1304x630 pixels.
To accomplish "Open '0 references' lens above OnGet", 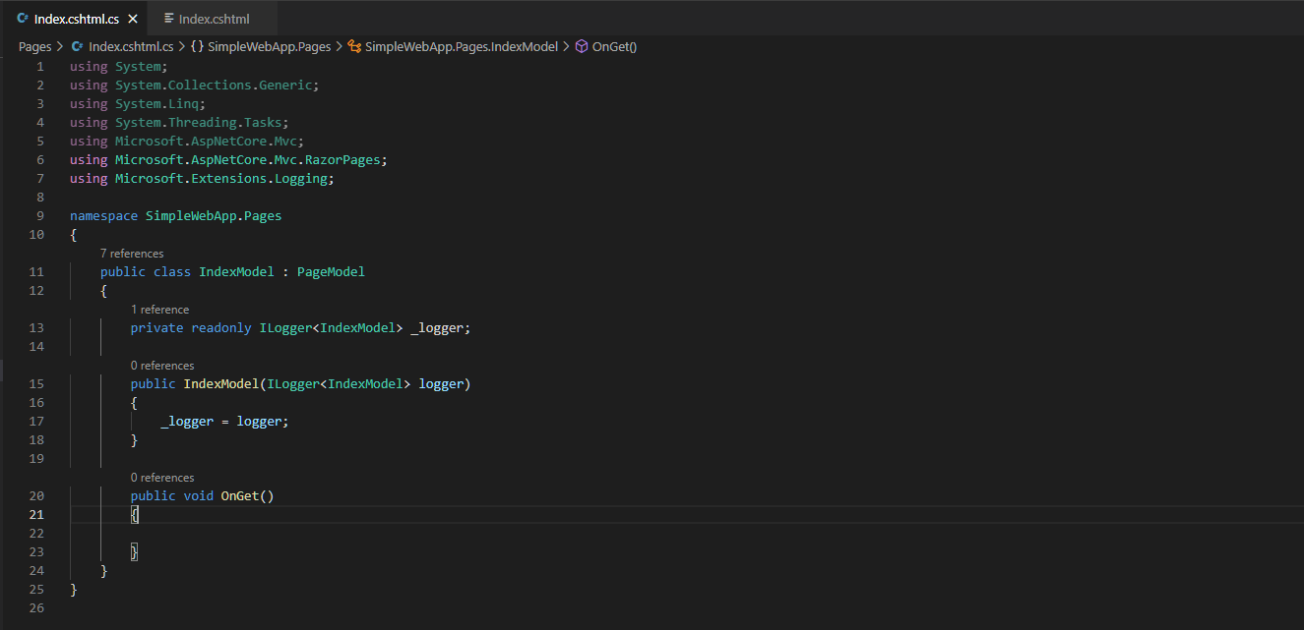I will (x=162, y=478).
